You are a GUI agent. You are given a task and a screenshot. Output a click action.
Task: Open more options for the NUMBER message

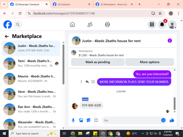[81, 82]
